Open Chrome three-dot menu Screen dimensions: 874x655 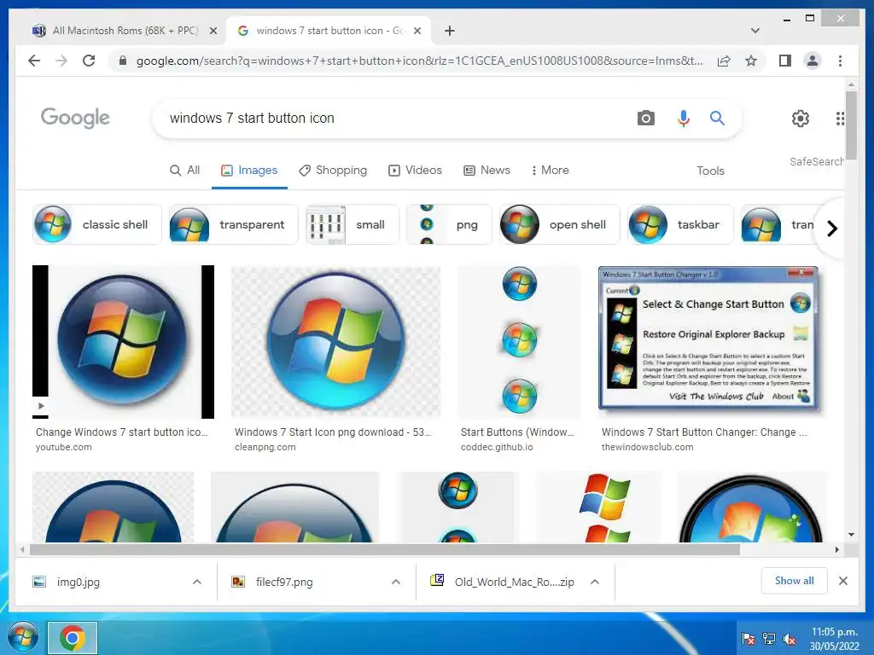(x=840, y=61)
